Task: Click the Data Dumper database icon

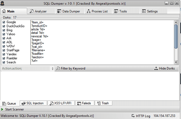Action: point(59,11)
